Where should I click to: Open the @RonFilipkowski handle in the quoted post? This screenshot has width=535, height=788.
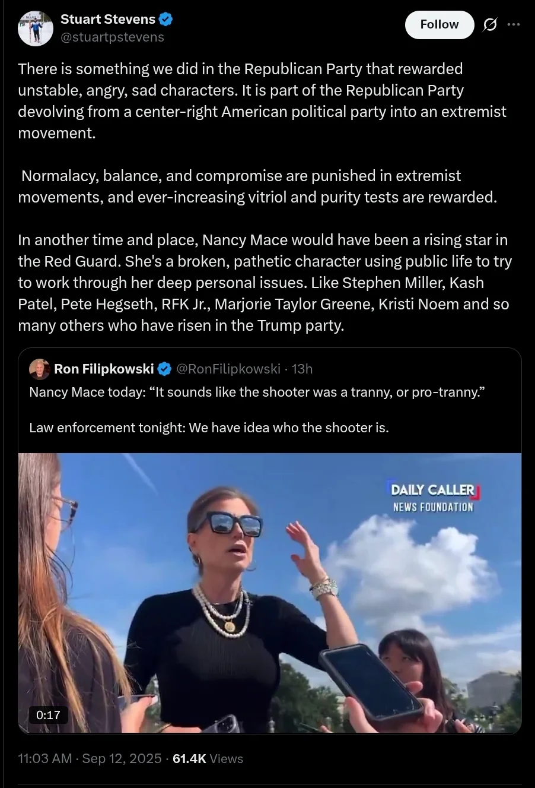tap(228, 369)
